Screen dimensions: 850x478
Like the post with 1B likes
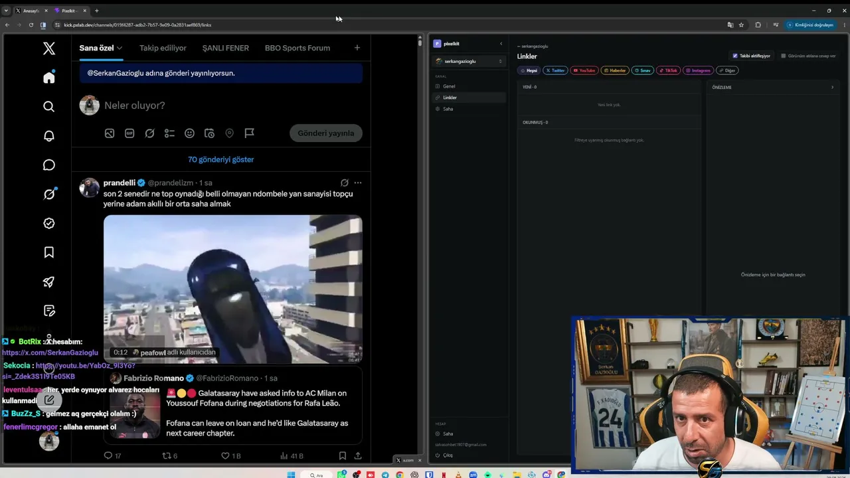tap(225, 455)
